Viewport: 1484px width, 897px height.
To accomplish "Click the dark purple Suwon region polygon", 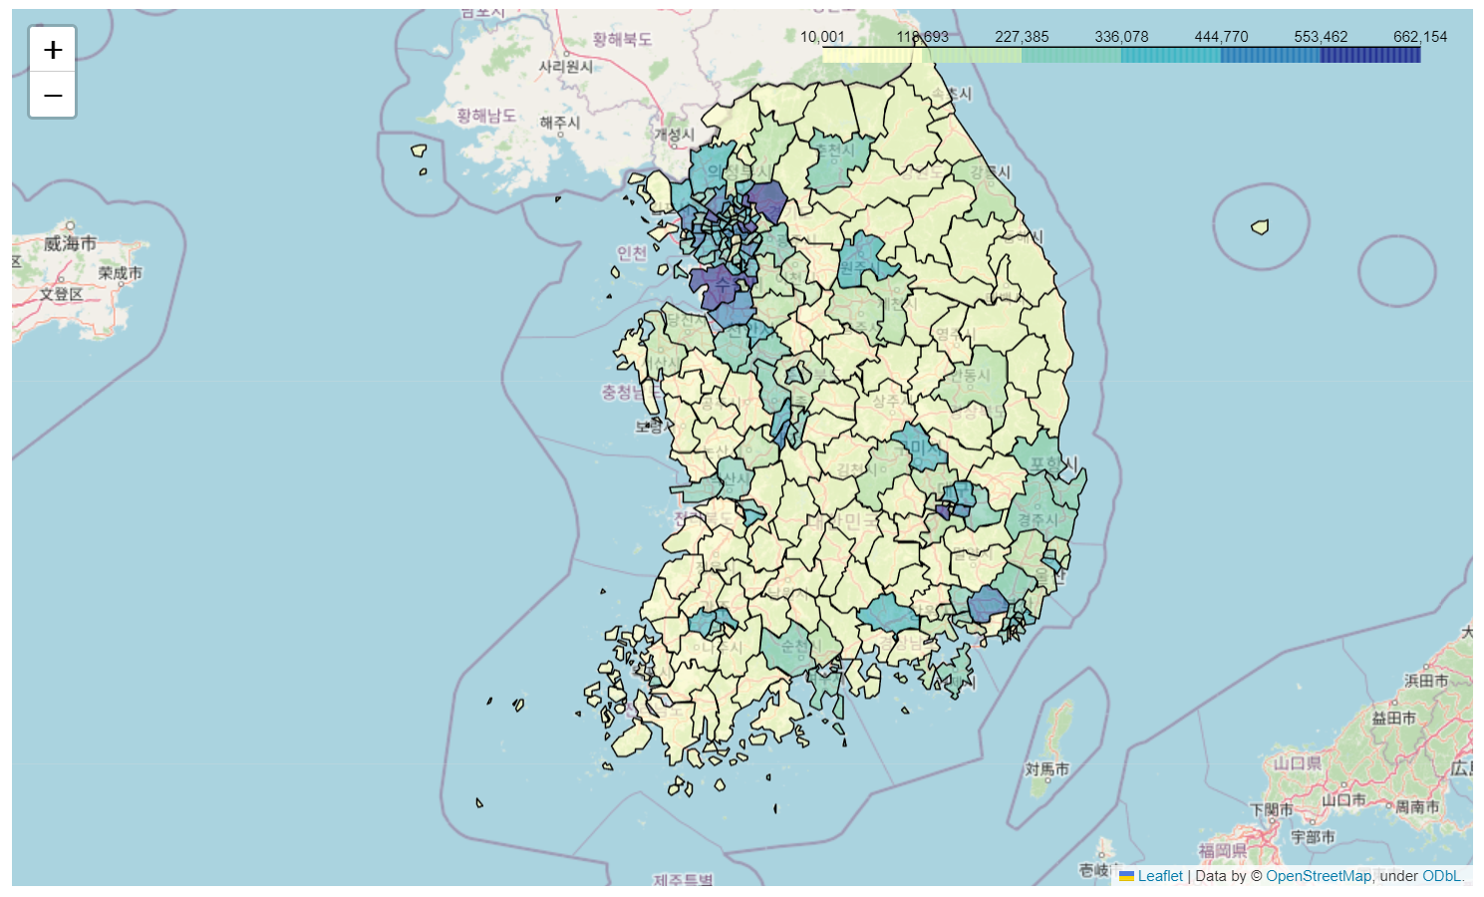I will click(720, 285).
